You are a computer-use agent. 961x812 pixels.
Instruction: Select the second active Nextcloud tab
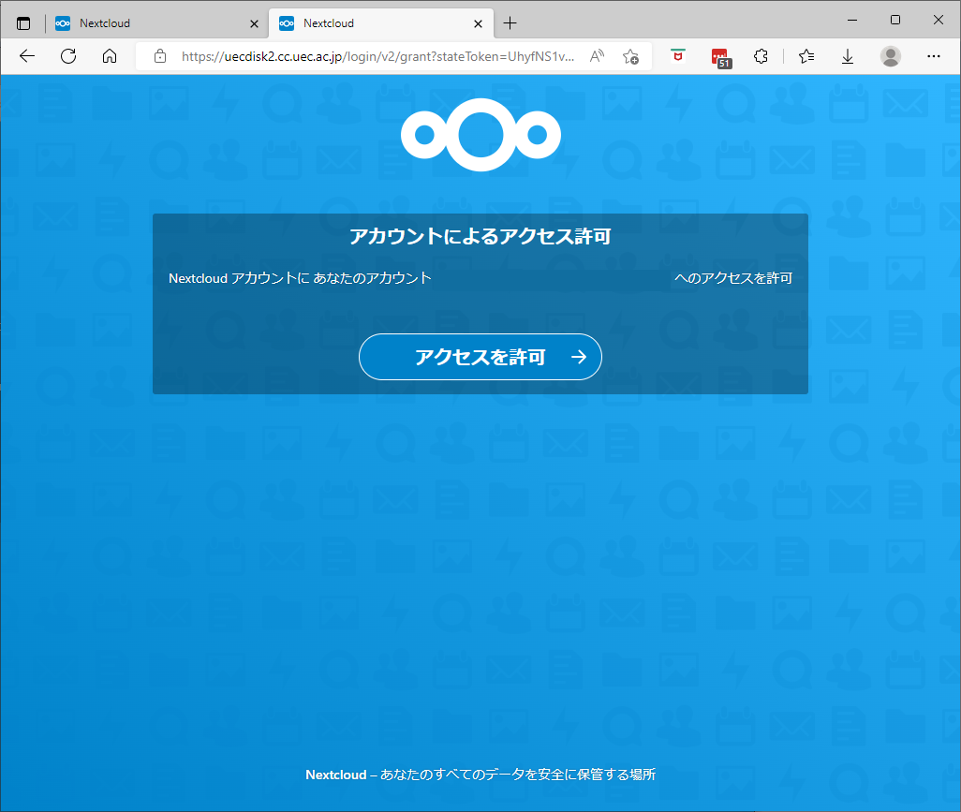click(x=380, y=23)
